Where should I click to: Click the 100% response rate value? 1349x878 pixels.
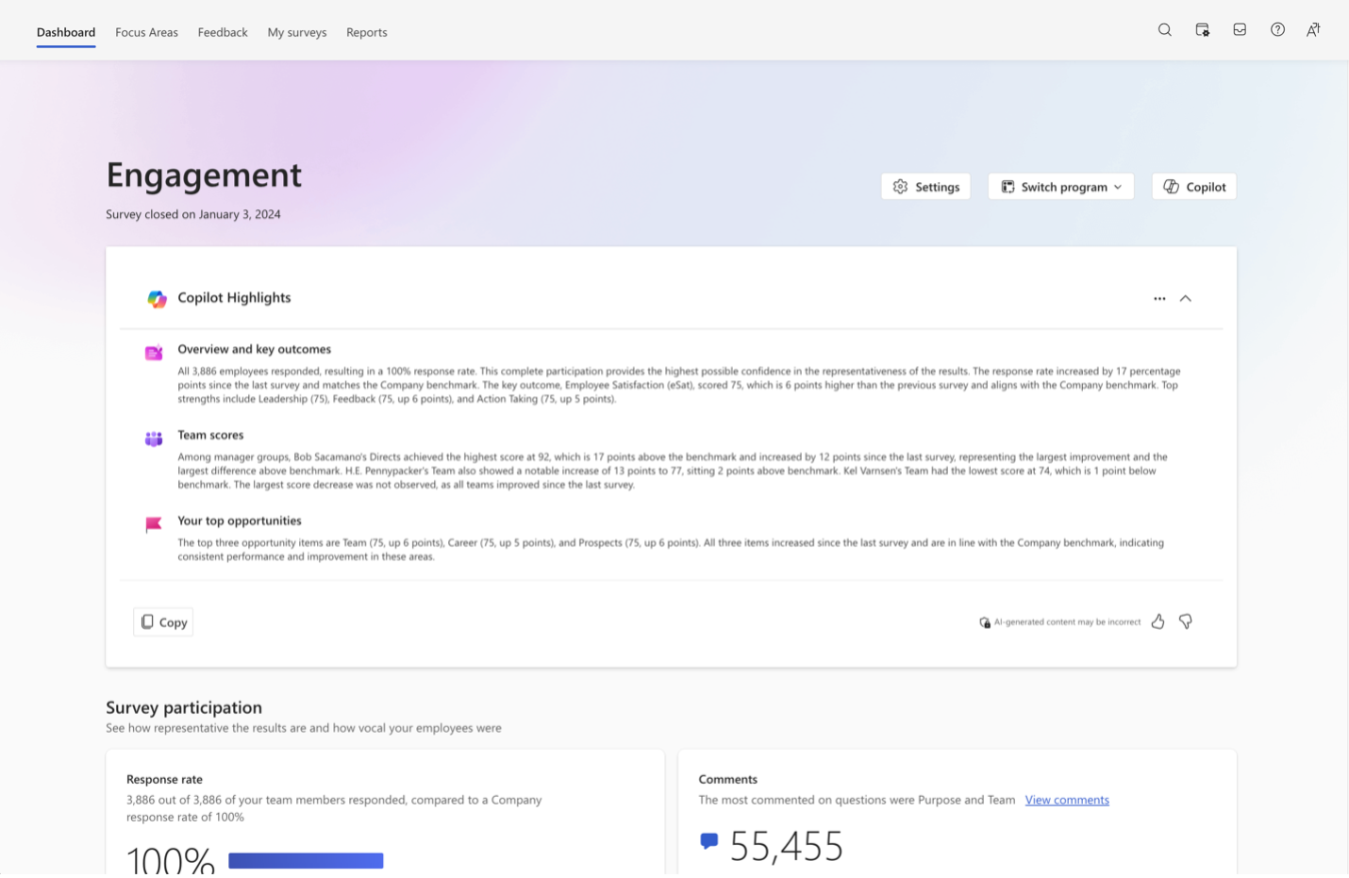pyautogui.click(x=171, y=859)
